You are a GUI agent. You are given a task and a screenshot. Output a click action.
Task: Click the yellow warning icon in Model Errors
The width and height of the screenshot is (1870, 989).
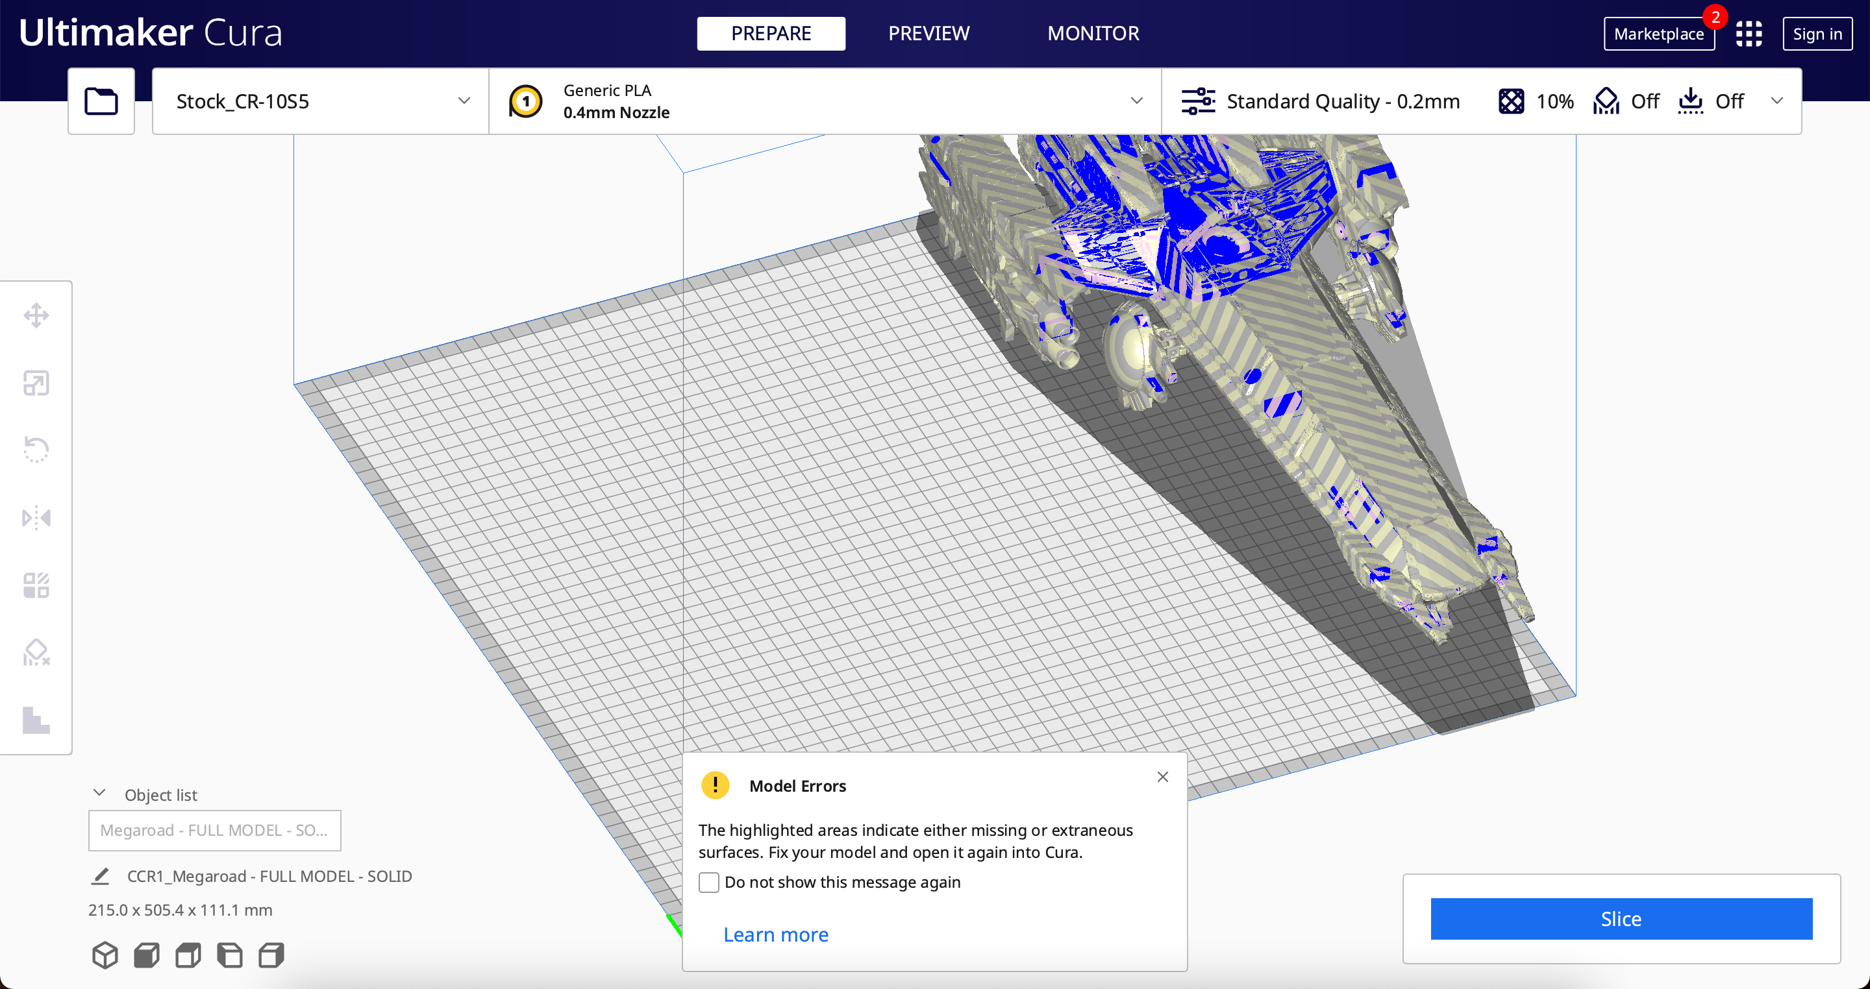[715, 785]
